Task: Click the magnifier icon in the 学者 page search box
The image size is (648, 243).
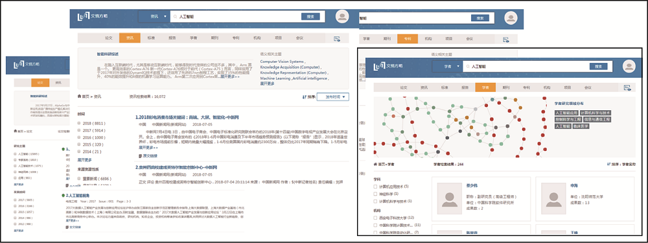Action: [x=468, y=66]
